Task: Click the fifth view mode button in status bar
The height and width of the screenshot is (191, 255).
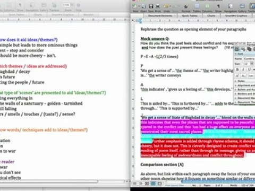Action: tap(159, 184)
